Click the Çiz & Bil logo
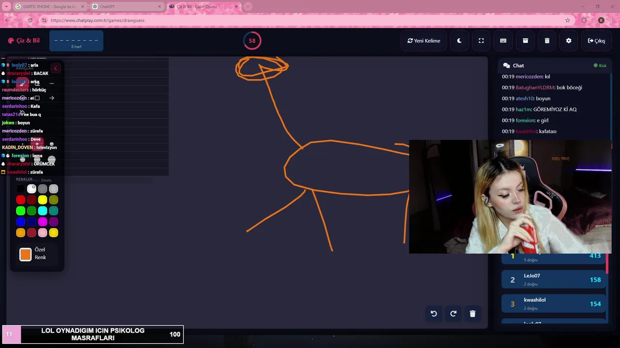 click(x=24, y=41)
